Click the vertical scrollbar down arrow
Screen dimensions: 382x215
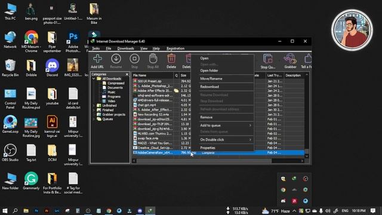coord(307,156)
